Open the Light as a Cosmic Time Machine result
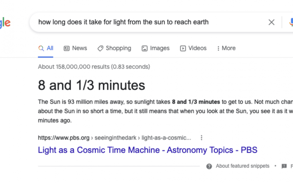This screenshot has width=293, height=183. click(148, 150)
